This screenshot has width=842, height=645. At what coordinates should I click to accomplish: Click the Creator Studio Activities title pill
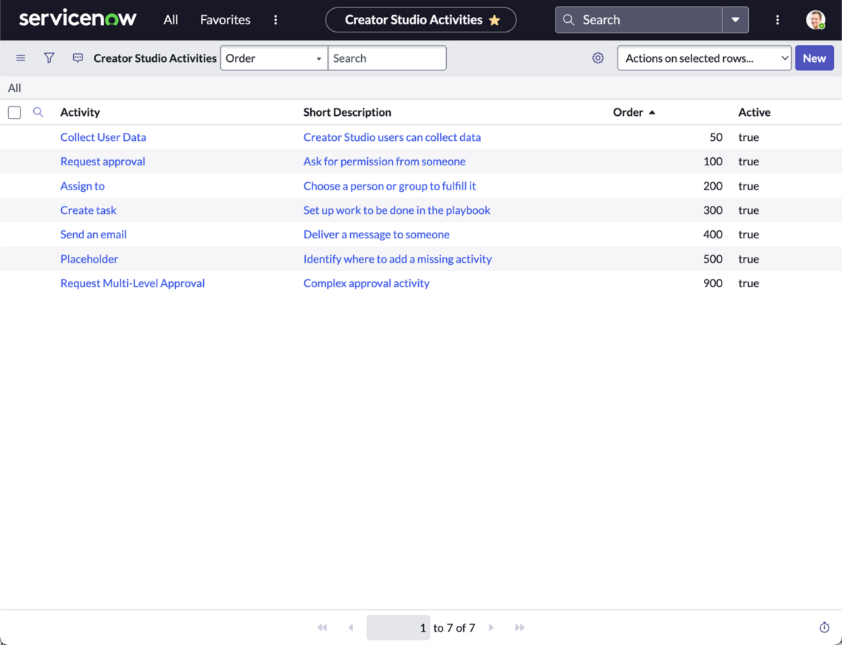(x=421, y=20)
